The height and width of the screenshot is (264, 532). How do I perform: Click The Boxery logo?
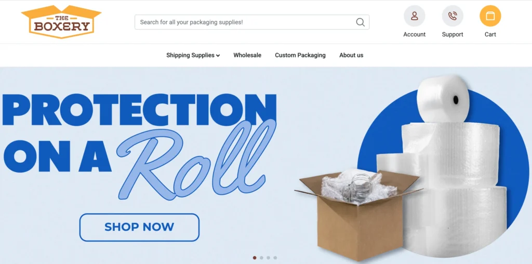click(x=61, y=22)
